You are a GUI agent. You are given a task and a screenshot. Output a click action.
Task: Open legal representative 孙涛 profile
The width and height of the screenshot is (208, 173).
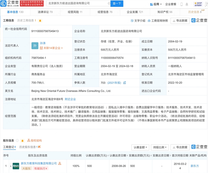click(x=43, y=43)
